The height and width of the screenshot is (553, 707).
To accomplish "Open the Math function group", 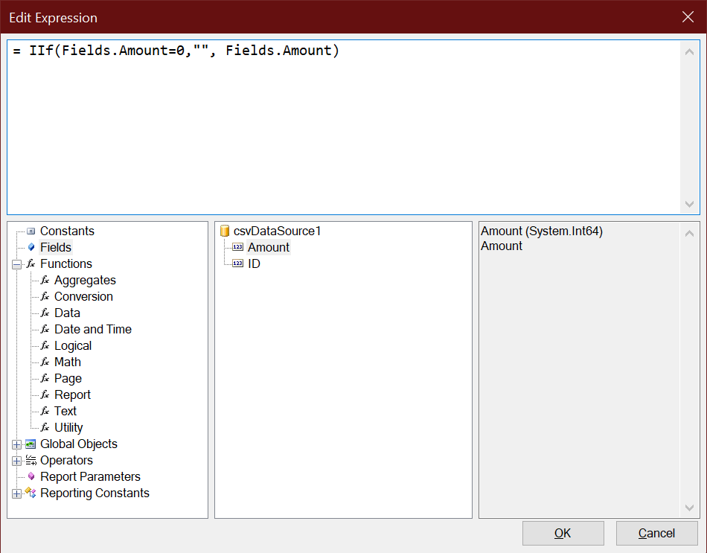I will (68, 362).
